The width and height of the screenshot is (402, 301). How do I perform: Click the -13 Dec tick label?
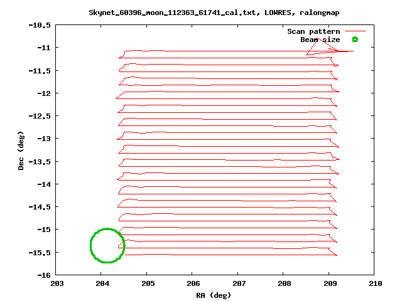(44, 139)
